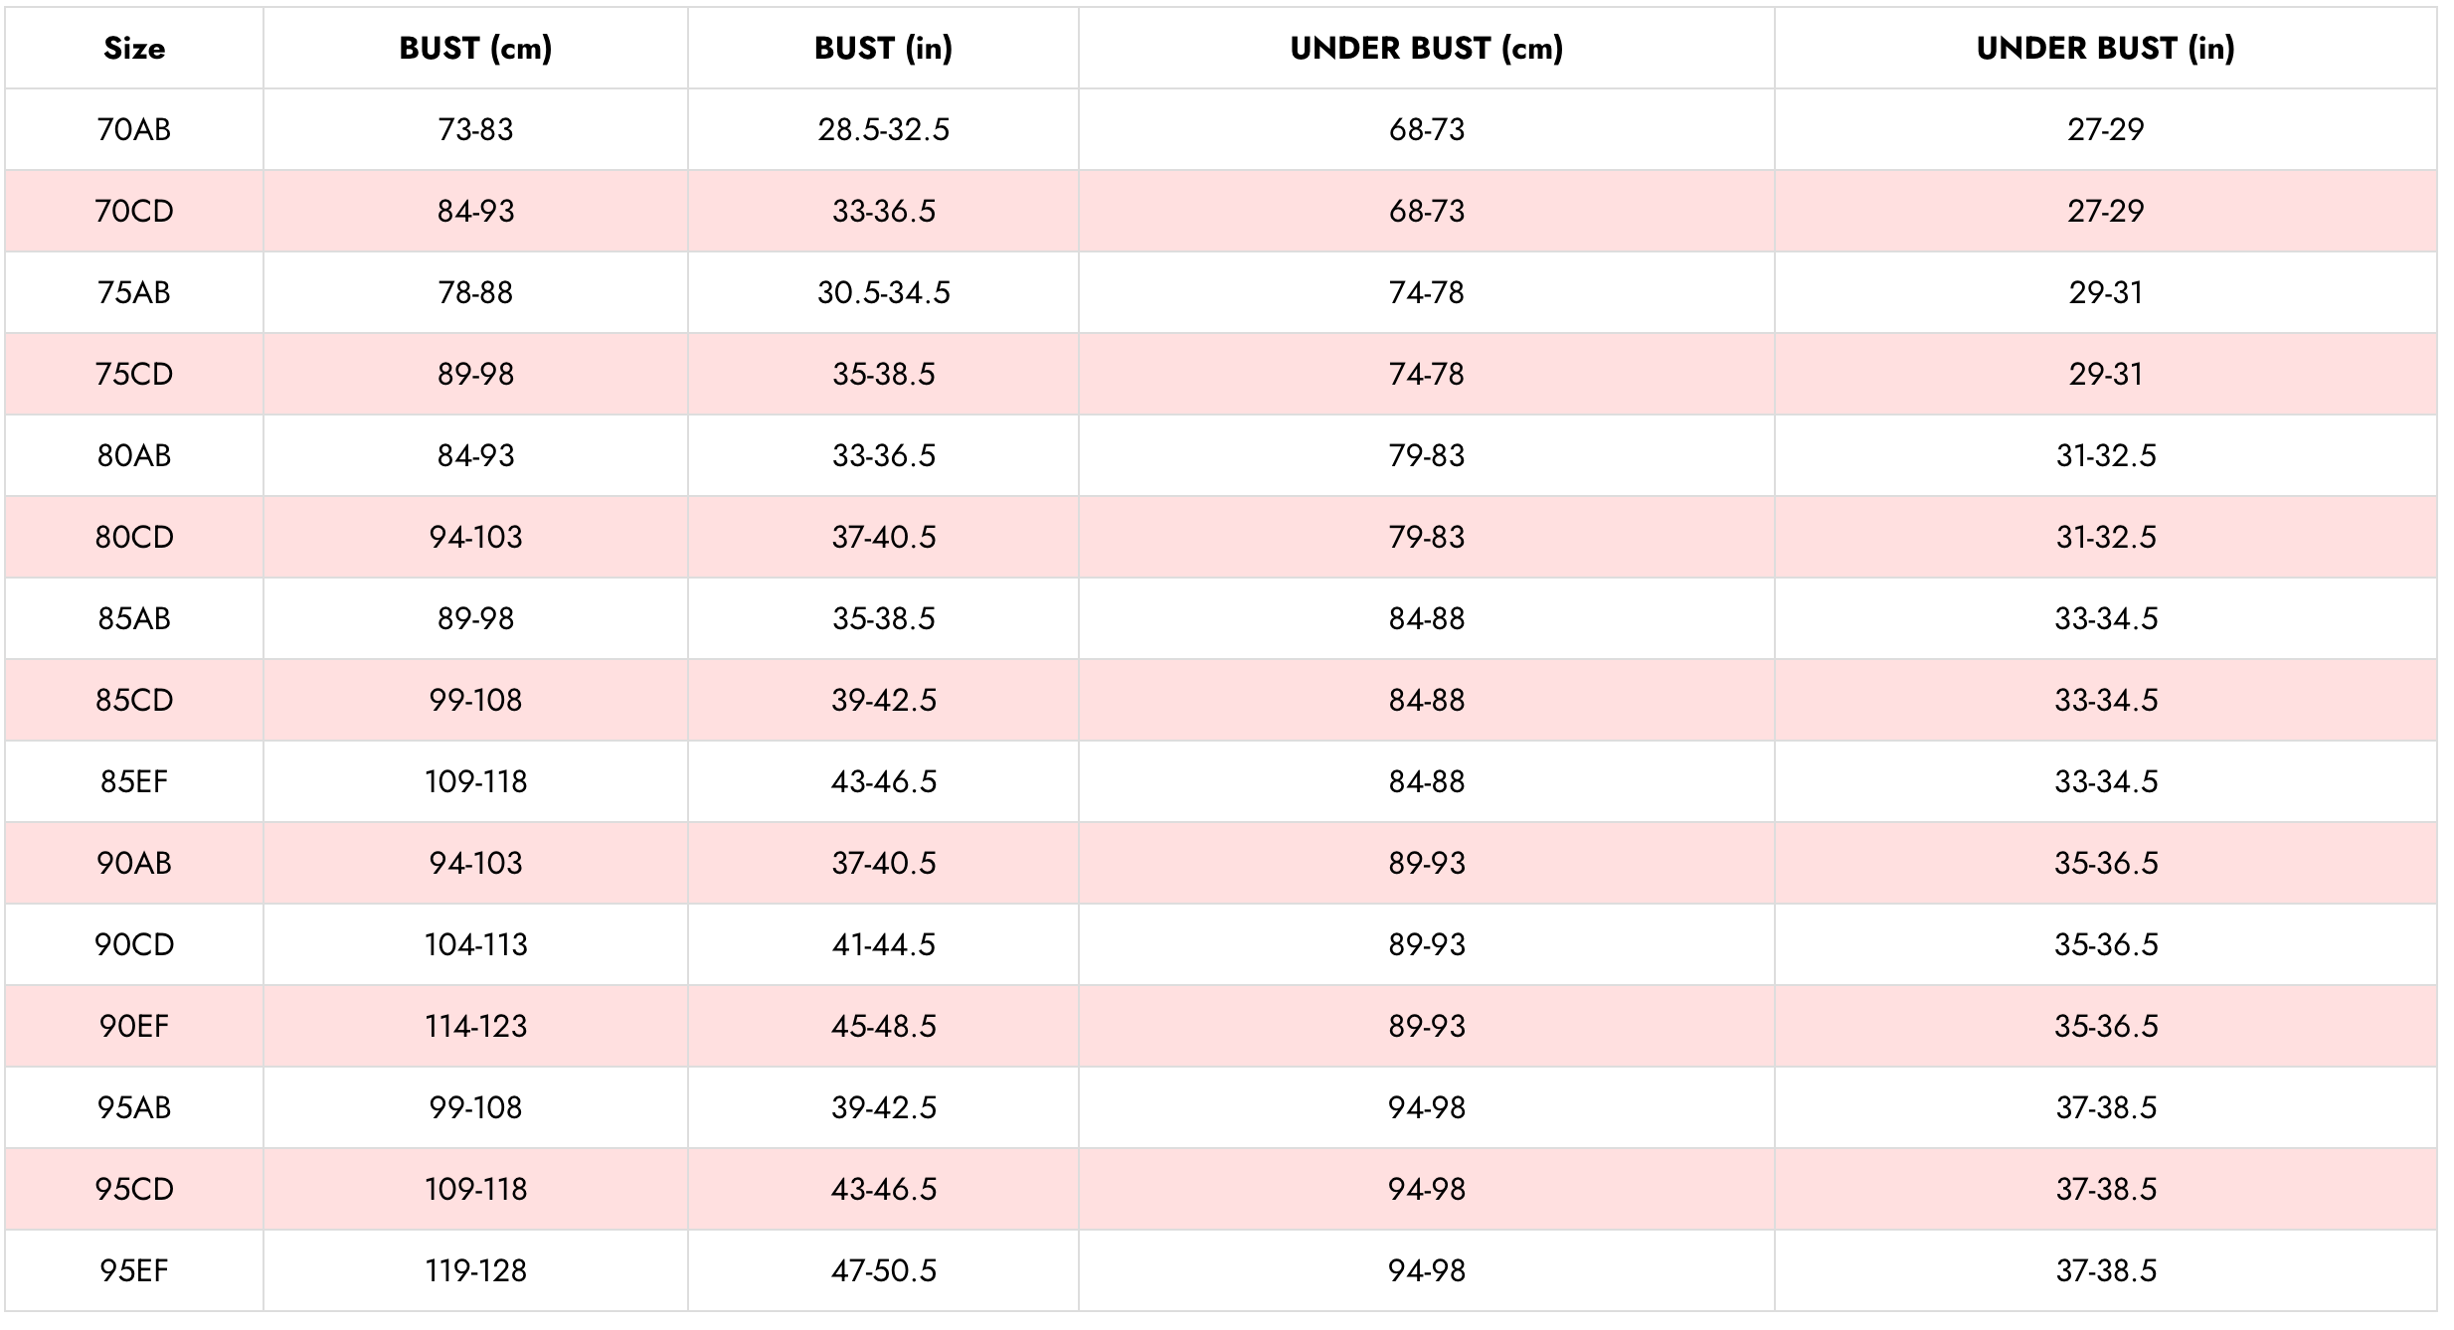Click the 28.5-32.5 bust inches cell
2454x1330 pixels.
point(883,129)
